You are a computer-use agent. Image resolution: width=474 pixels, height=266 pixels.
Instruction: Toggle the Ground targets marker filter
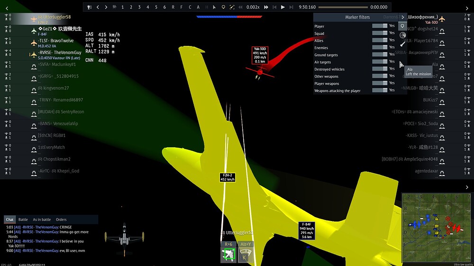click(380, 54)
